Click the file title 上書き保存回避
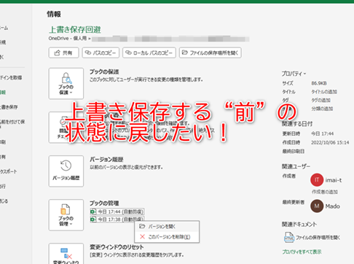The image size is (354, 264). click(x=75, y=30)
